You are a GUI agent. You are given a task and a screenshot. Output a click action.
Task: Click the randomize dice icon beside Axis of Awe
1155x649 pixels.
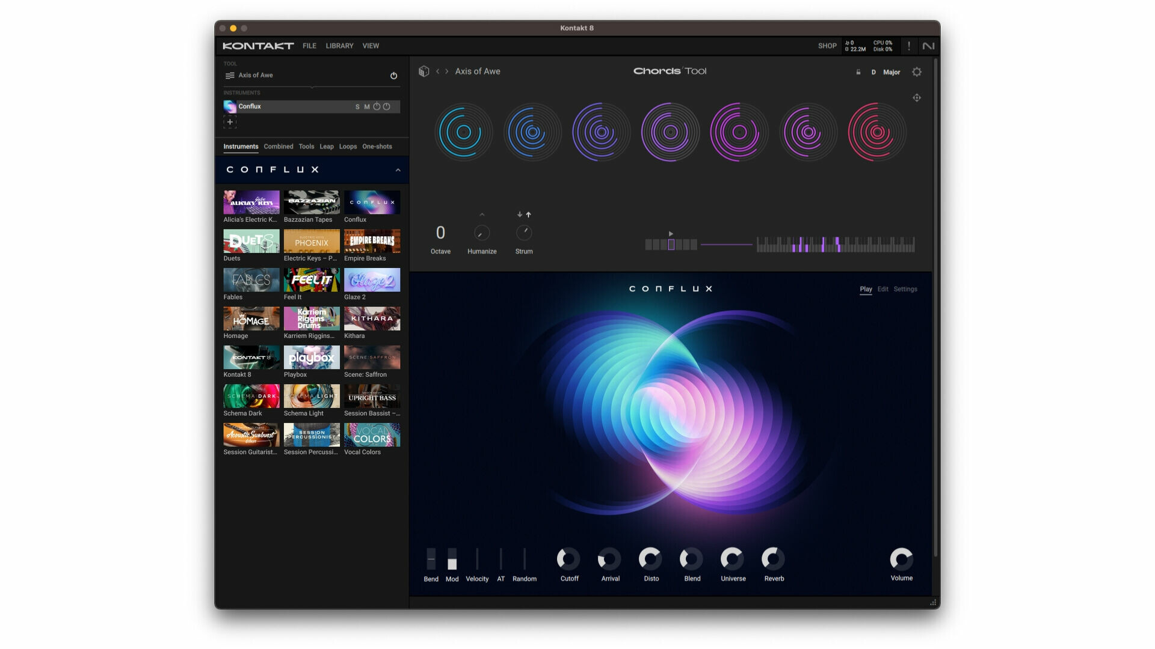424,72
